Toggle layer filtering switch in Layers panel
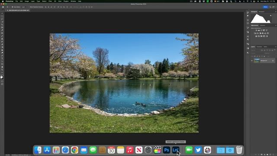 [275, 50]
